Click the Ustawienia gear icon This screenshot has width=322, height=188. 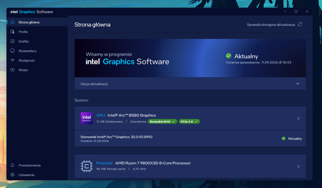12,175
